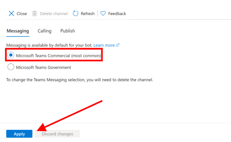Viewport: 231px width, 142px height.
Task: Click the external link icon beside Learn more
Action: 118,45
